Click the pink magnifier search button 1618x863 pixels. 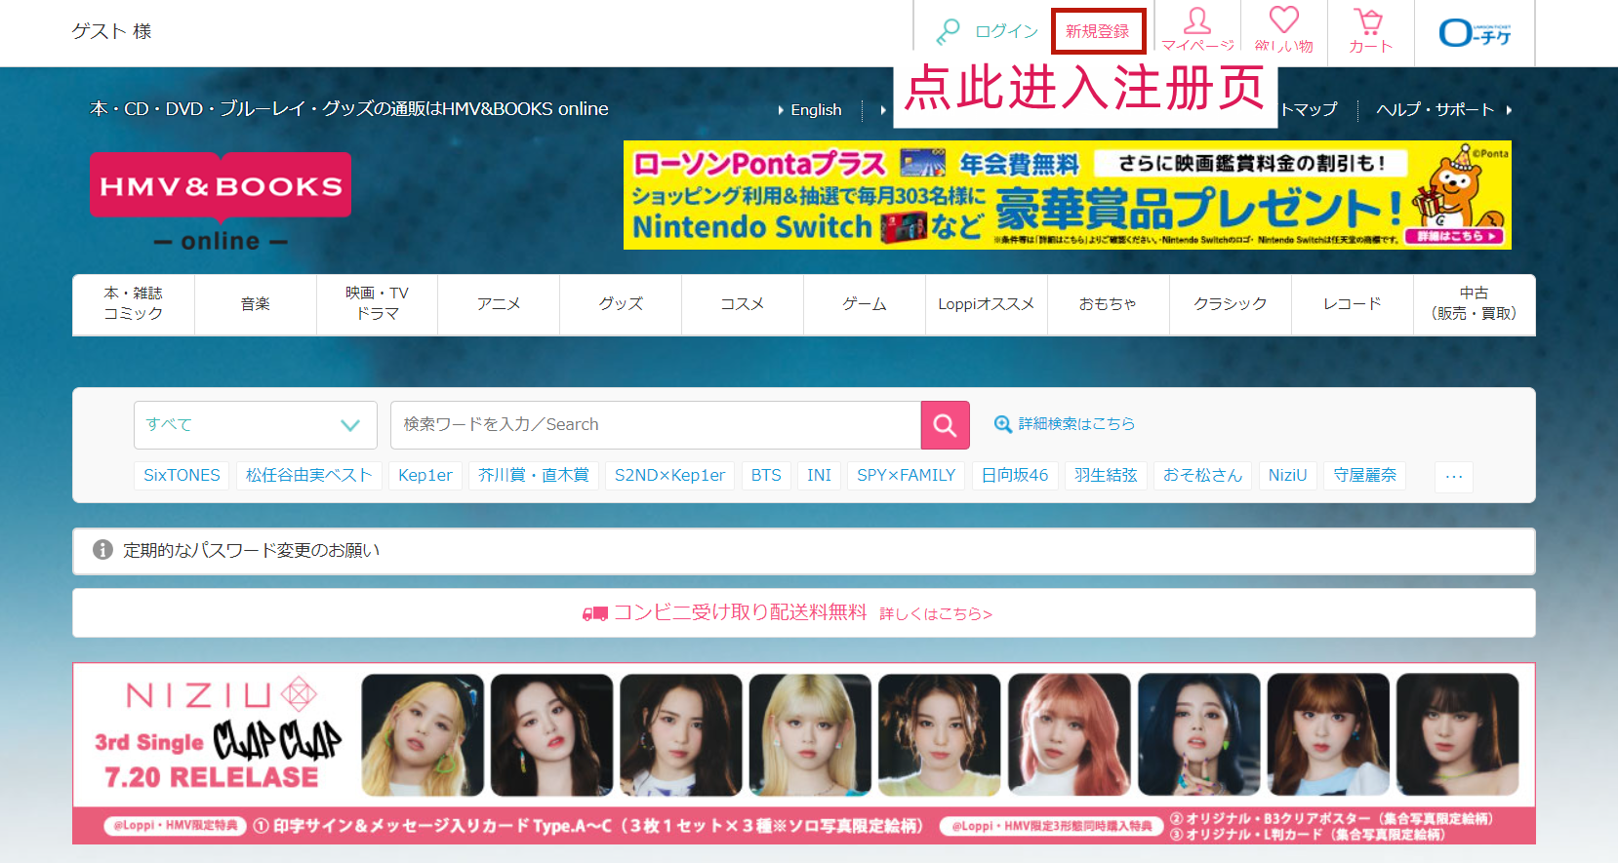coord(945,425)
